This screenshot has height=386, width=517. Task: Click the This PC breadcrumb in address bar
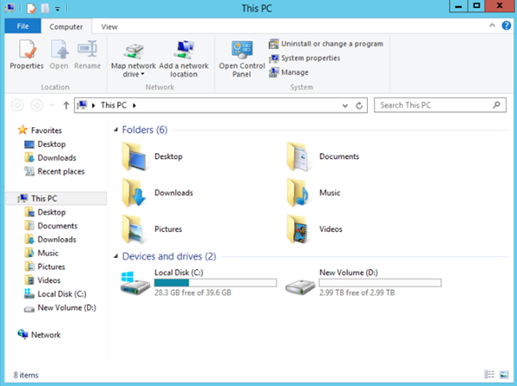point(114,105)
